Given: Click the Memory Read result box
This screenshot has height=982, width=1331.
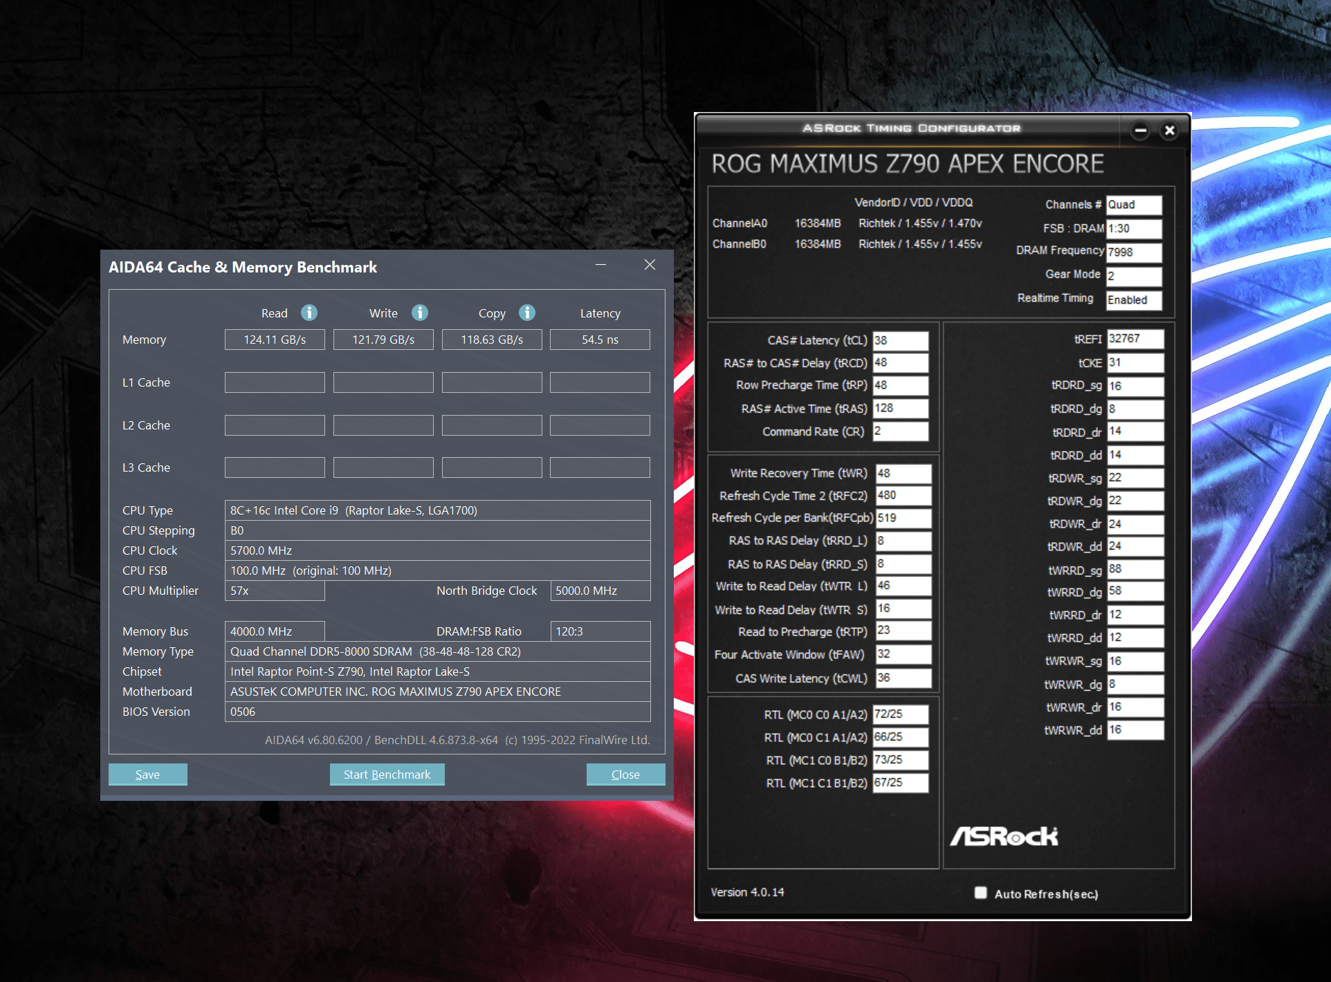Looking at the screenshot, I should click(275, 340).
